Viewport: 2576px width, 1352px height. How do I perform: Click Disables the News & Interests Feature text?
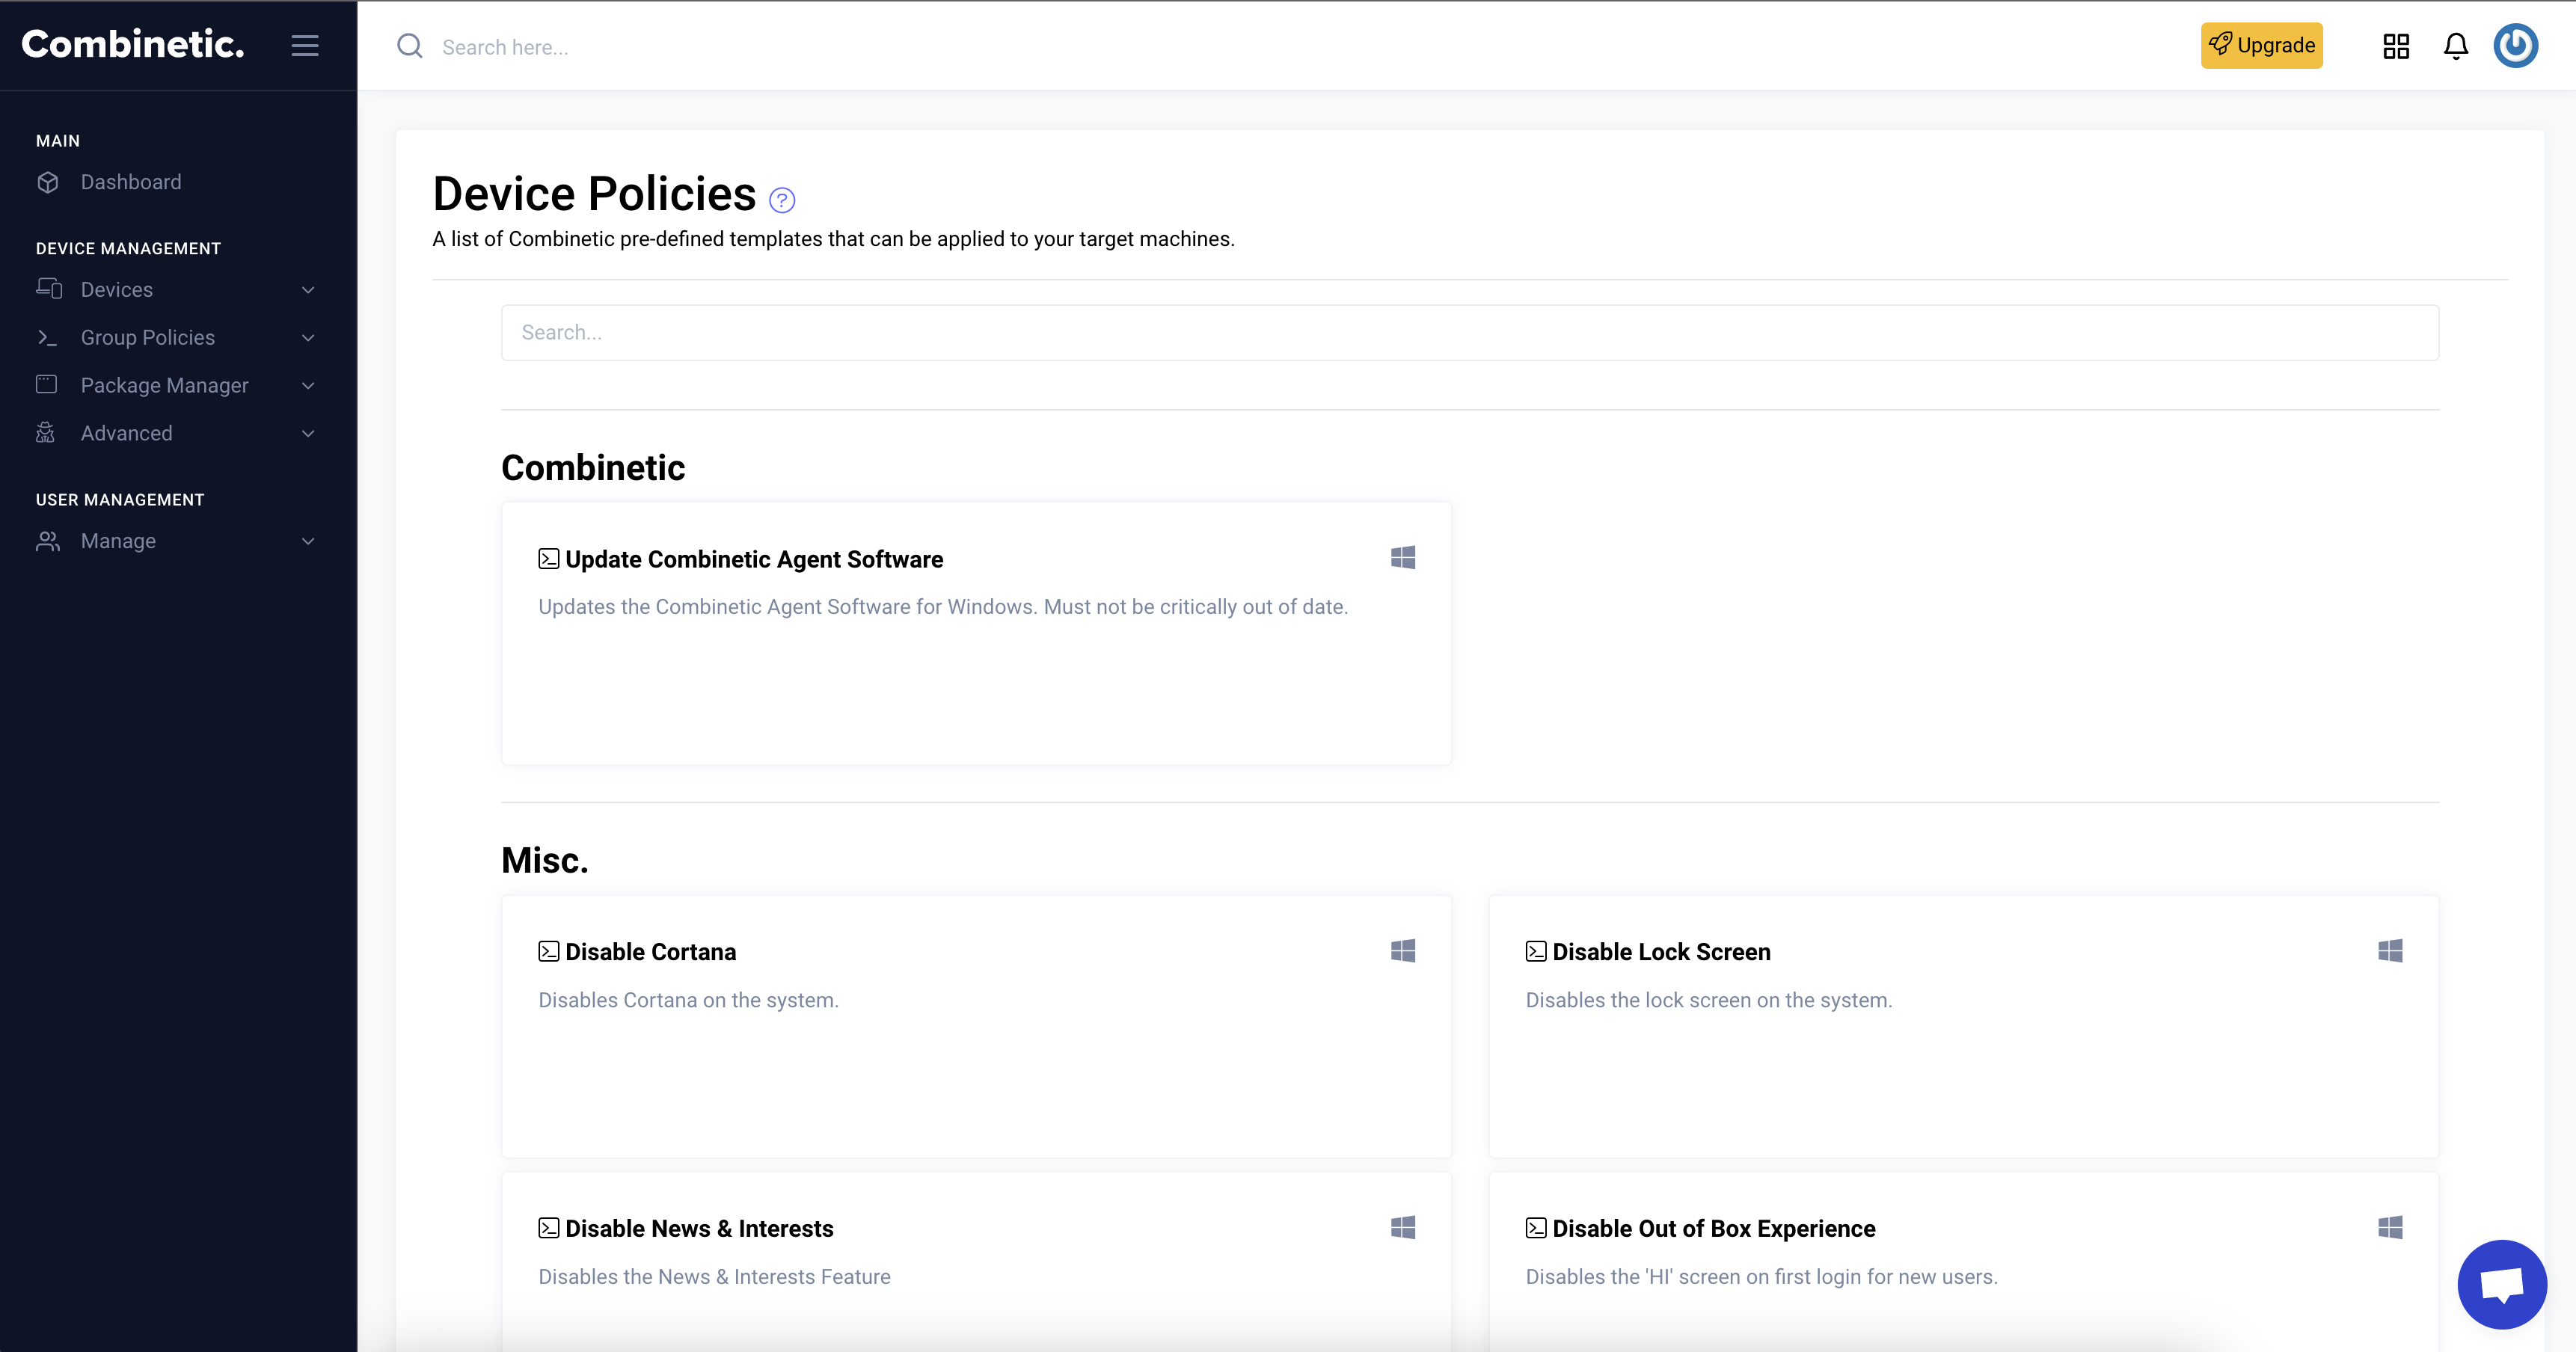pyautogui.click(x=714, y=1277)
